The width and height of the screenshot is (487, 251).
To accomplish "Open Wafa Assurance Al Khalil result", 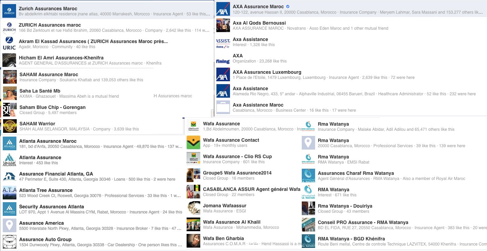I will click(x=243, y=224).
